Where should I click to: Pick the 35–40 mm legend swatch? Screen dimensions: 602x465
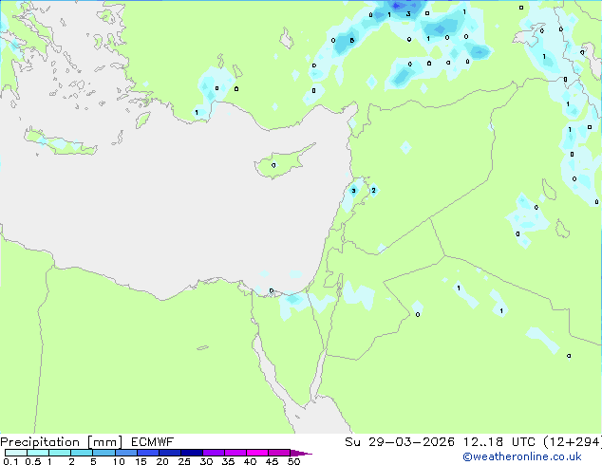pos(235,453)
